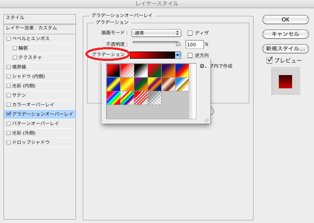The image size is (314, 223).
Task: Uncheck グラデーションオーバーレイ checkbox
Action: pyautogui.click(x=9, y=114)
